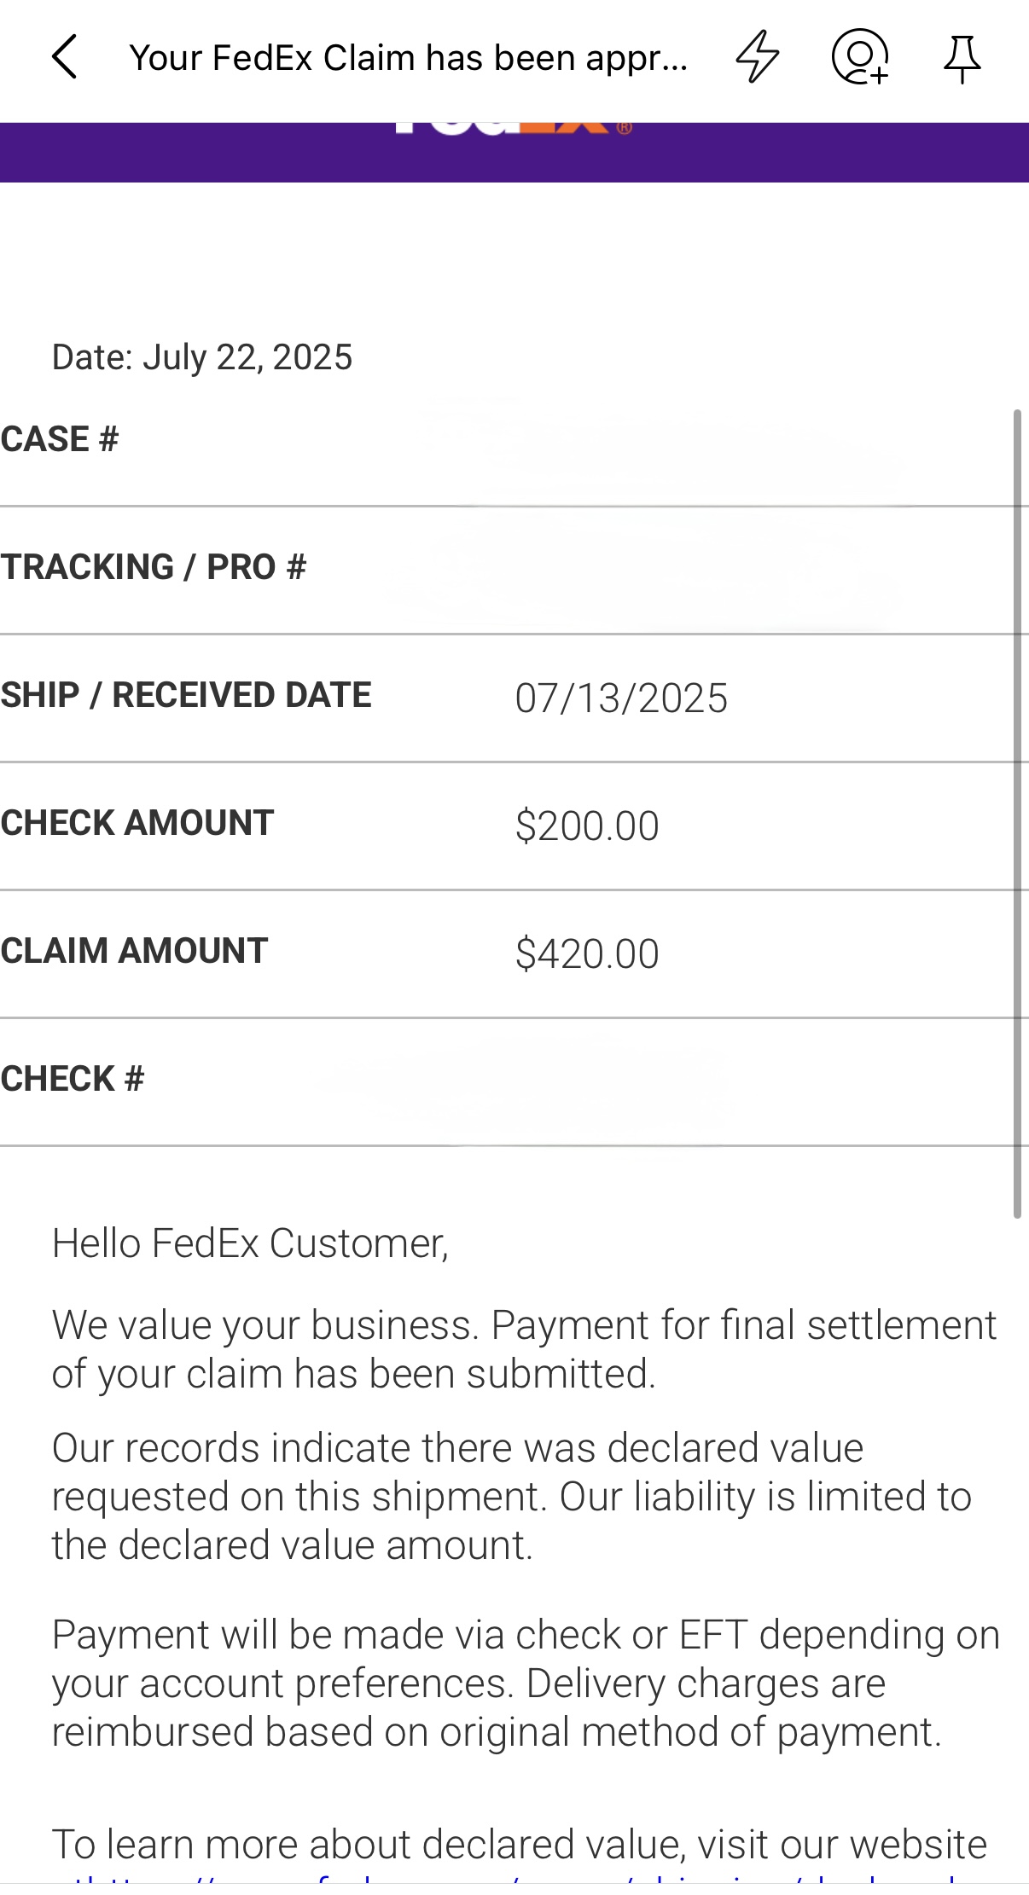The image size is (1029, 1895).
Task: Tap the back arrow icon
Action: 65,57
